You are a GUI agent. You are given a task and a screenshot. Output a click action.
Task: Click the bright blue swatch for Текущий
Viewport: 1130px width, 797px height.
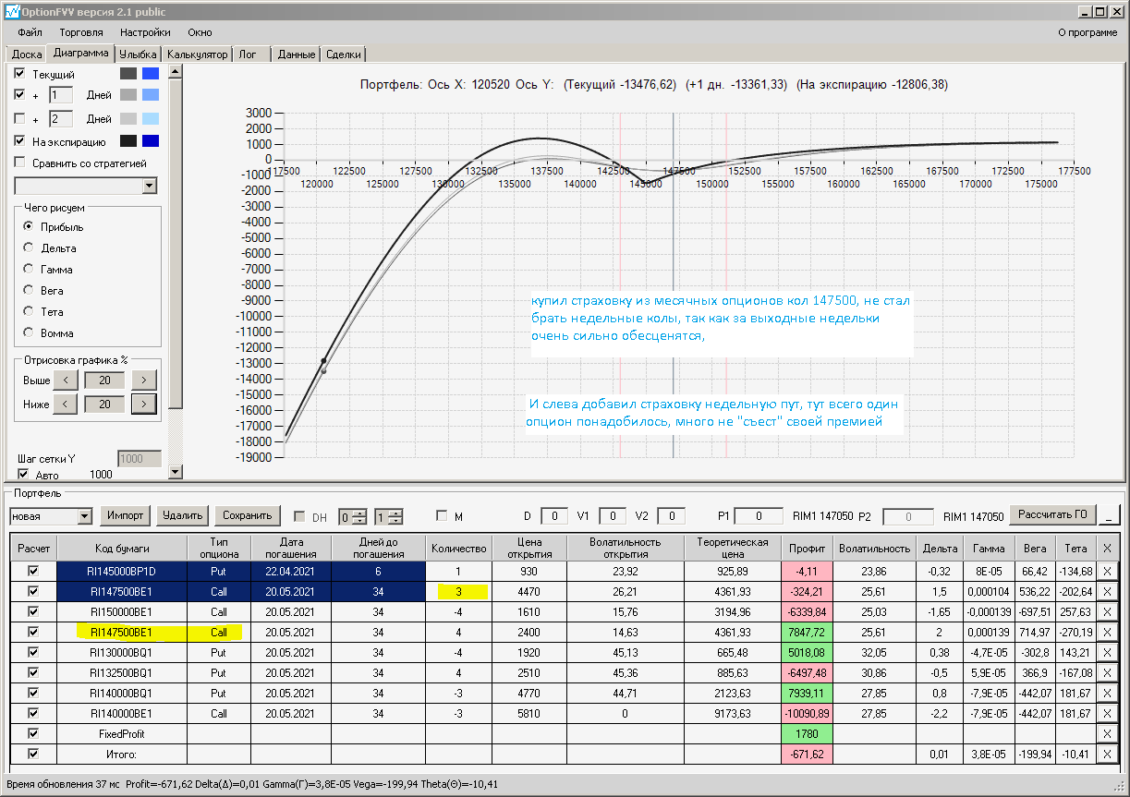150,74
